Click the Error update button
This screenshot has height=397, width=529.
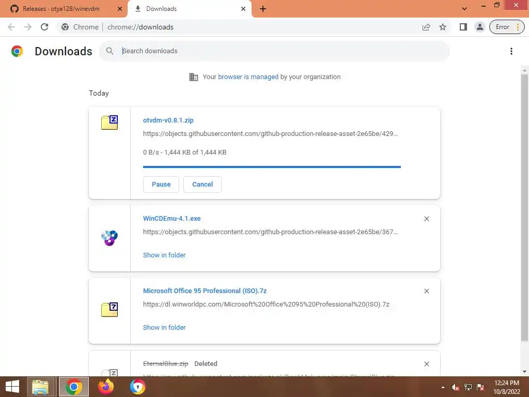[x=507, y=27]
